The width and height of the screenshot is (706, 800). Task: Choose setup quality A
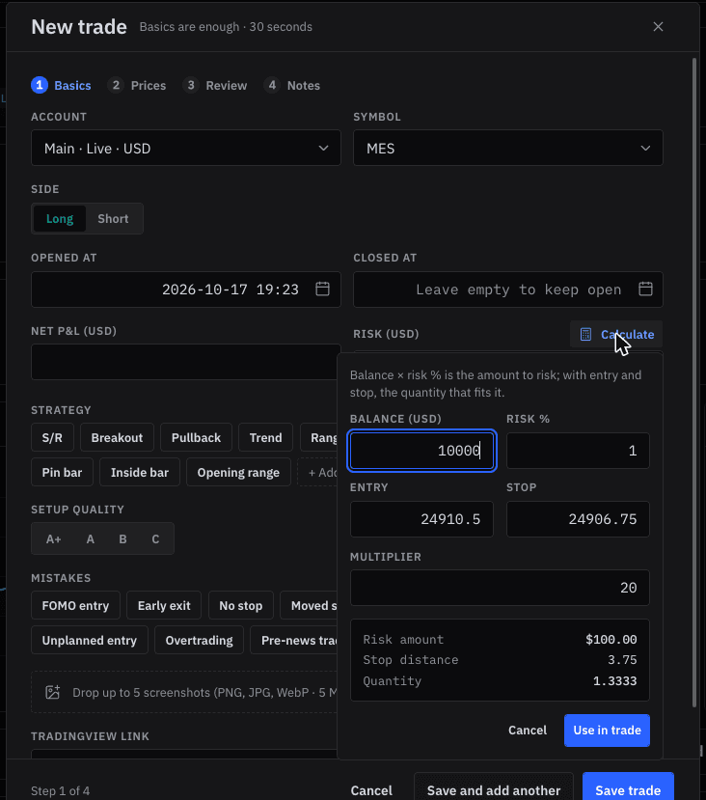(x=91, y=538)
